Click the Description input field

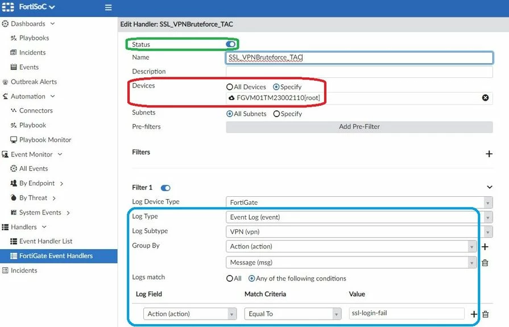point(359,72)
